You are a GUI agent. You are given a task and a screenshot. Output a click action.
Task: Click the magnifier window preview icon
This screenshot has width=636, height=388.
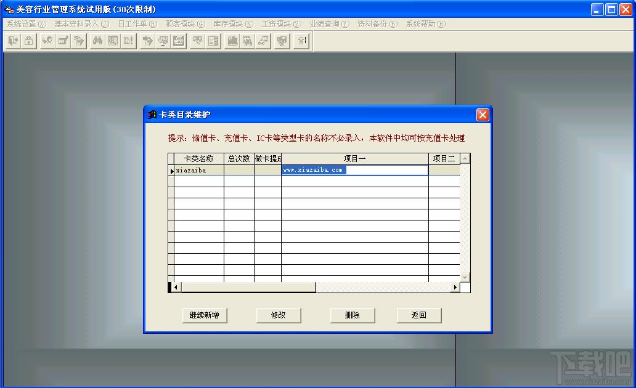click(x=113, y=41)
